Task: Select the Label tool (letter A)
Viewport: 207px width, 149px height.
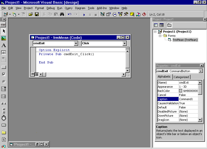Action: 4,46
